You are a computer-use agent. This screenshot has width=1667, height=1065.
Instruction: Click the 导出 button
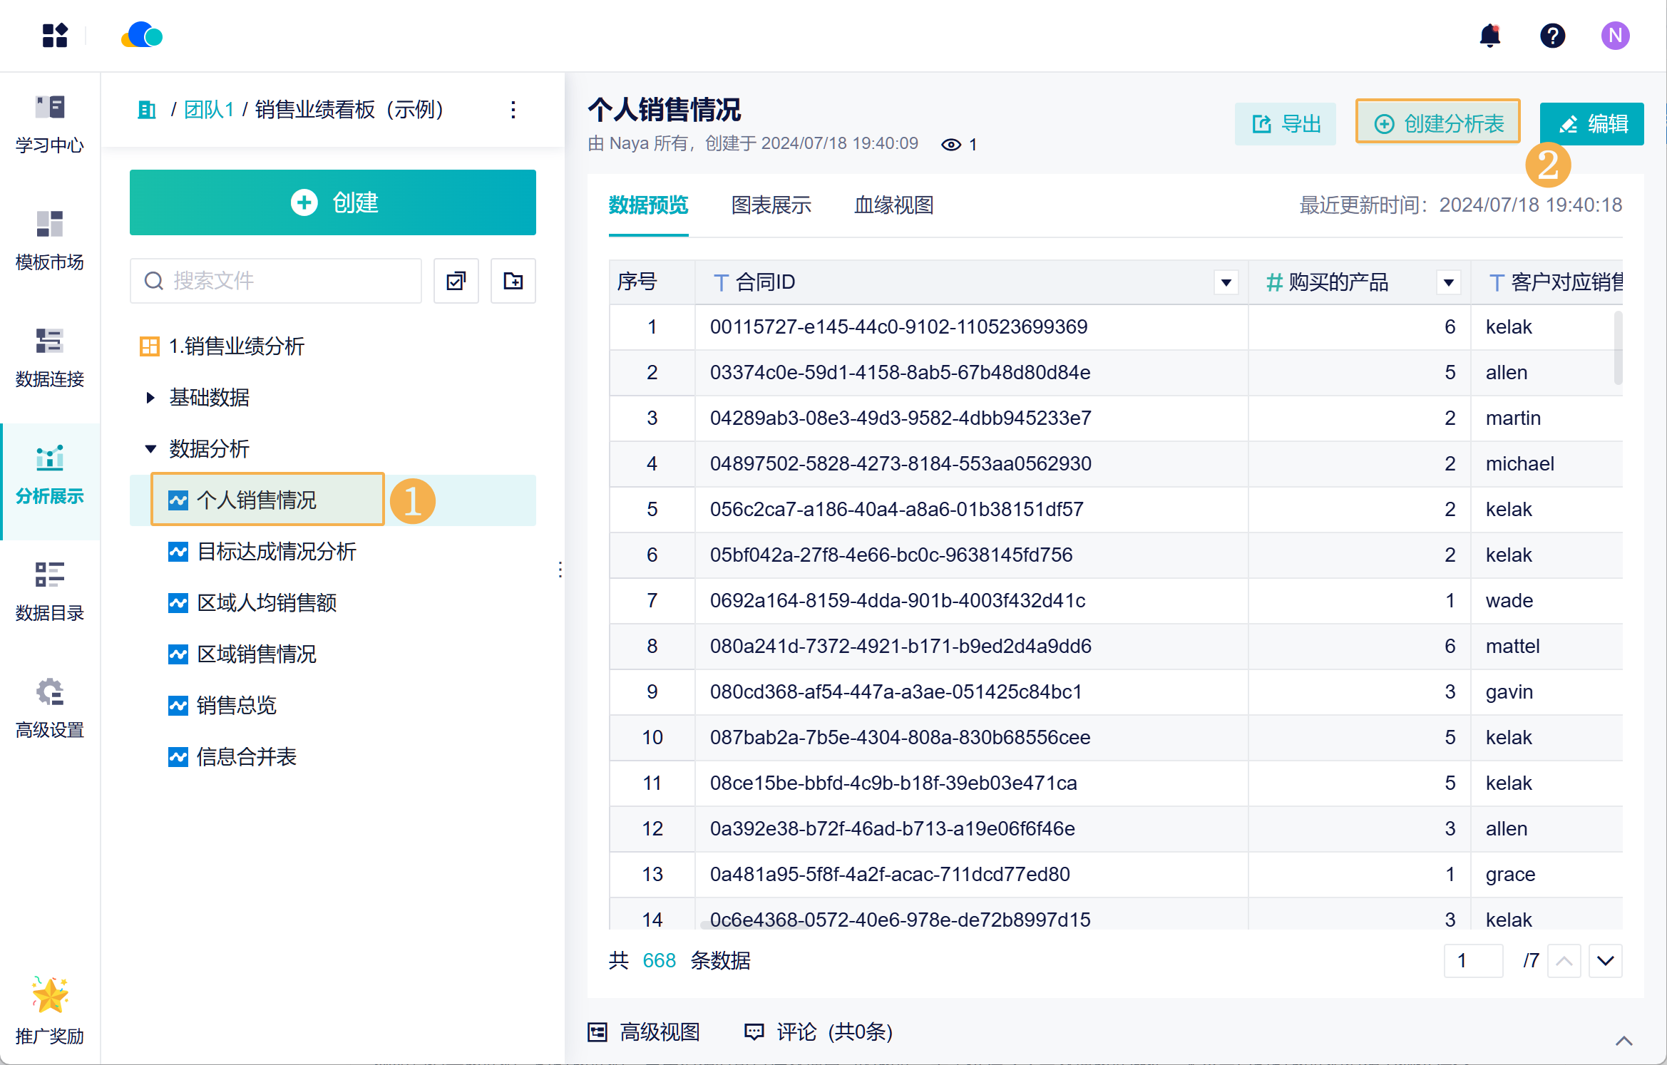[1286, 124]
